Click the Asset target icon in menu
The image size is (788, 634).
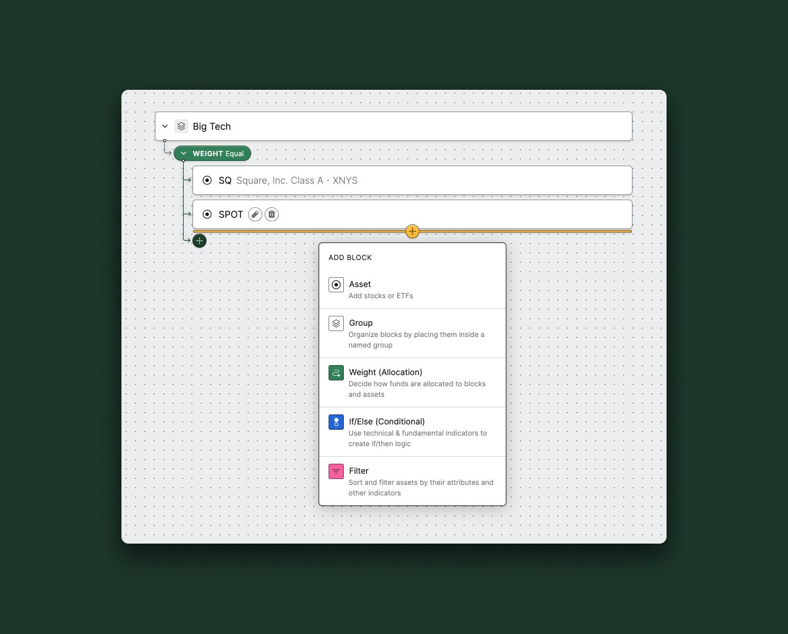336,285
